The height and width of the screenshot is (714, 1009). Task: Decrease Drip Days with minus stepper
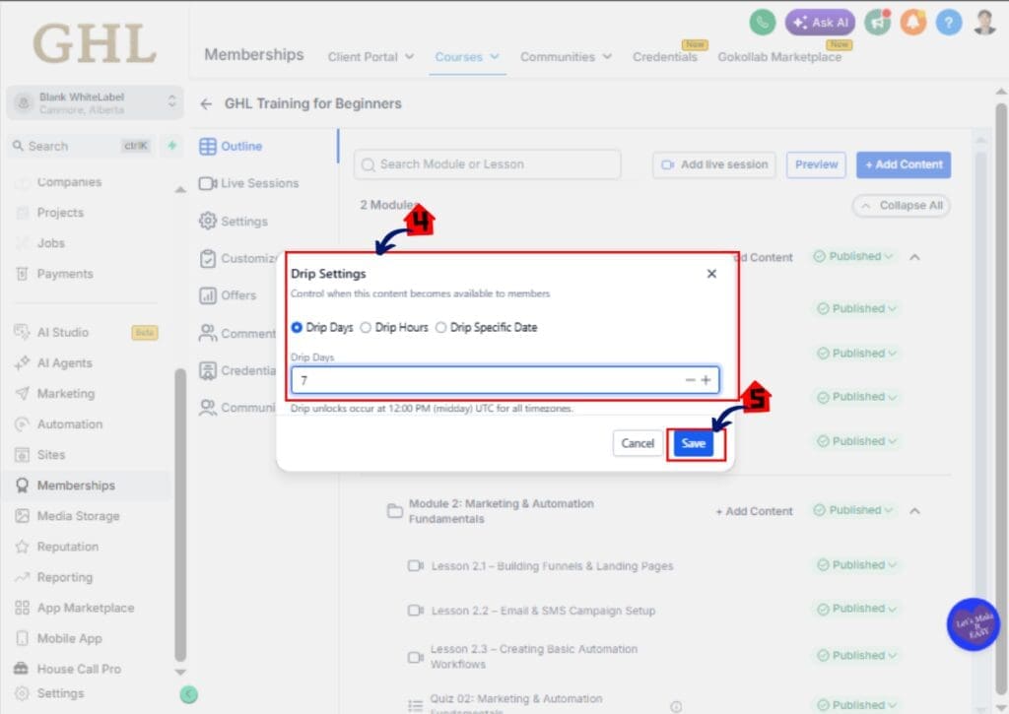(x=690, y=380)
